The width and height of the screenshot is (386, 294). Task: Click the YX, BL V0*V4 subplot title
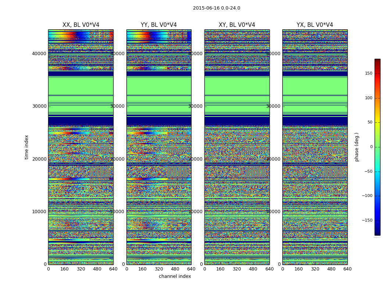pos(315,25)
